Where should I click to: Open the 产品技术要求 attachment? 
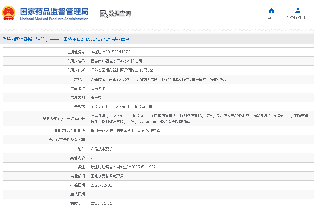pyautogui.click(x=102, y=149)
